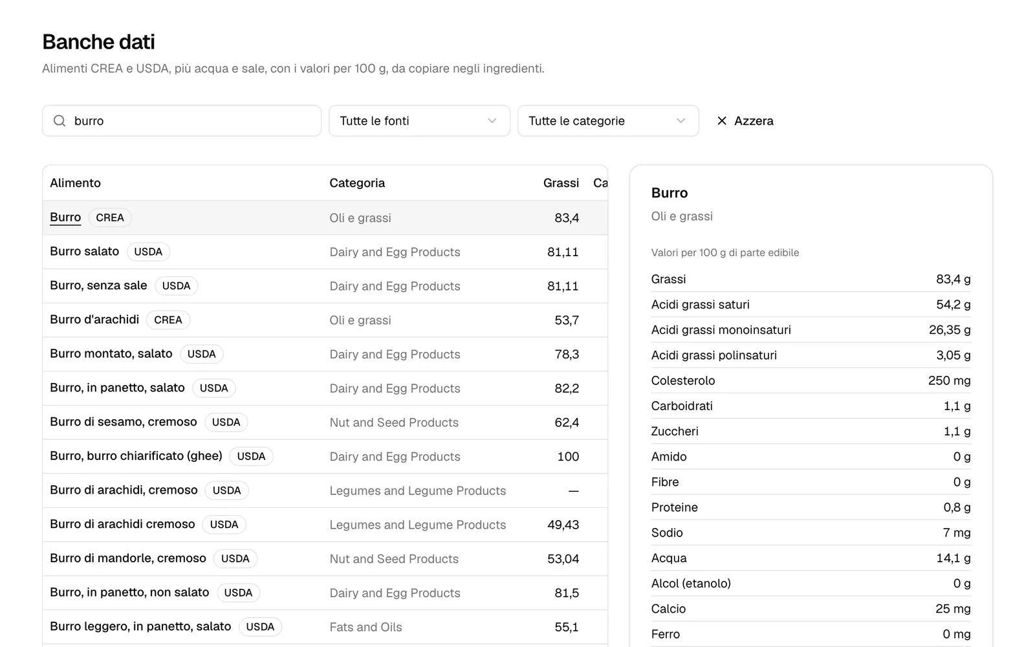Click the magnifier search icon
Screen dimensions: 1035x647
(x=60, y=121)
